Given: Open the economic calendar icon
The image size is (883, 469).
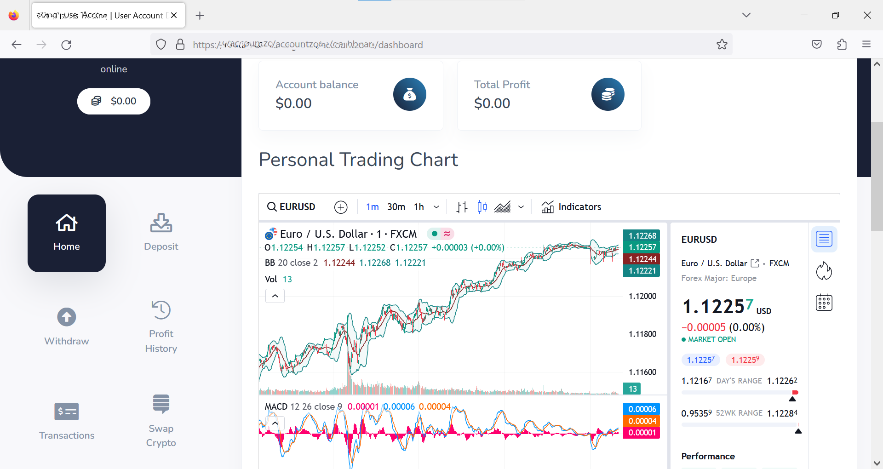Looking at the screenshot, I should coord(824,303).
